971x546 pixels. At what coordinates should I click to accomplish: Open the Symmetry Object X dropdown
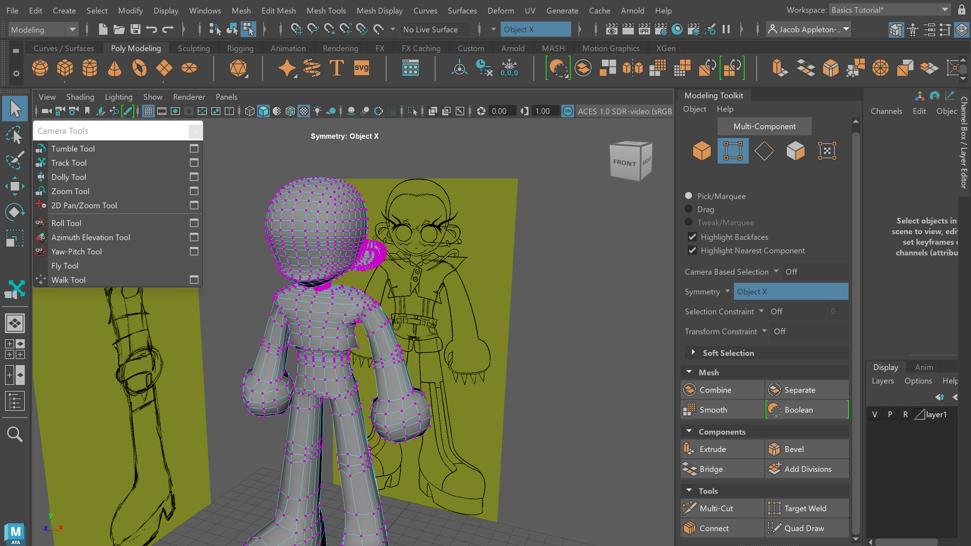click(790, 292)
